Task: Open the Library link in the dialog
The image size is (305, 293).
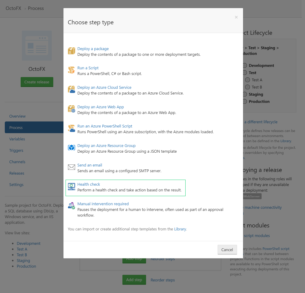Action: tap(180, 229)
